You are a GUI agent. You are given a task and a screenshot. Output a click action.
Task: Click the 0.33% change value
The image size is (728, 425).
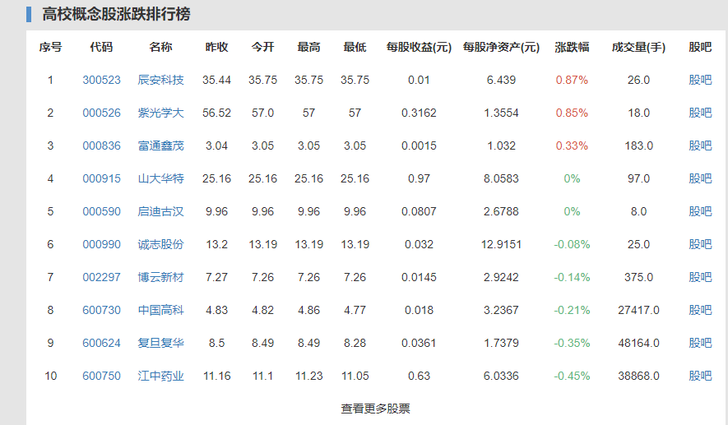coord(572,146)
